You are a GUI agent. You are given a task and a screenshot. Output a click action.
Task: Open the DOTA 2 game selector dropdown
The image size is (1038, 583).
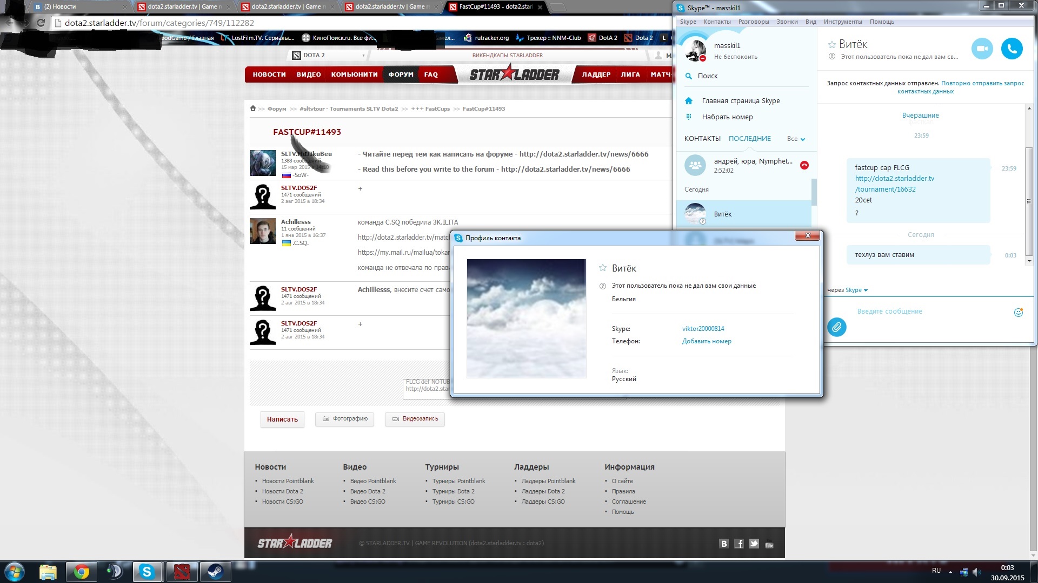click(x=329, y=55)
